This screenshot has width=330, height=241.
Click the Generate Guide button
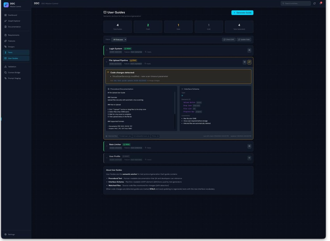click(x=242, y=12)
